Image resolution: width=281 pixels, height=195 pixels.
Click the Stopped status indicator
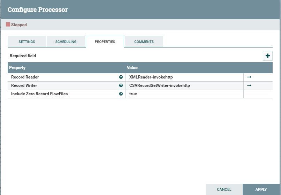(16, 24)
